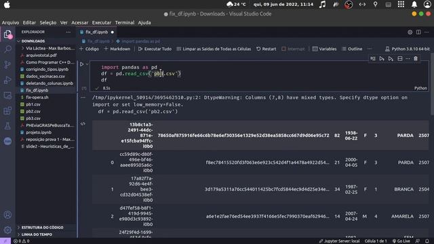Run cell and below icon

391,59
